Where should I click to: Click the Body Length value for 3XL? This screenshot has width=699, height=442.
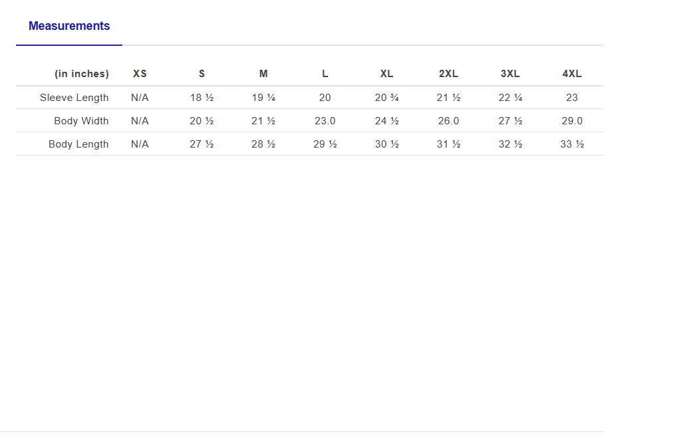click(510, 144)
